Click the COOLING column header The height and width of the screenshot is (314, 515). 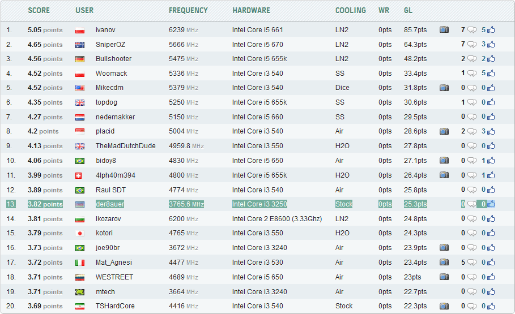pos(350,10)
